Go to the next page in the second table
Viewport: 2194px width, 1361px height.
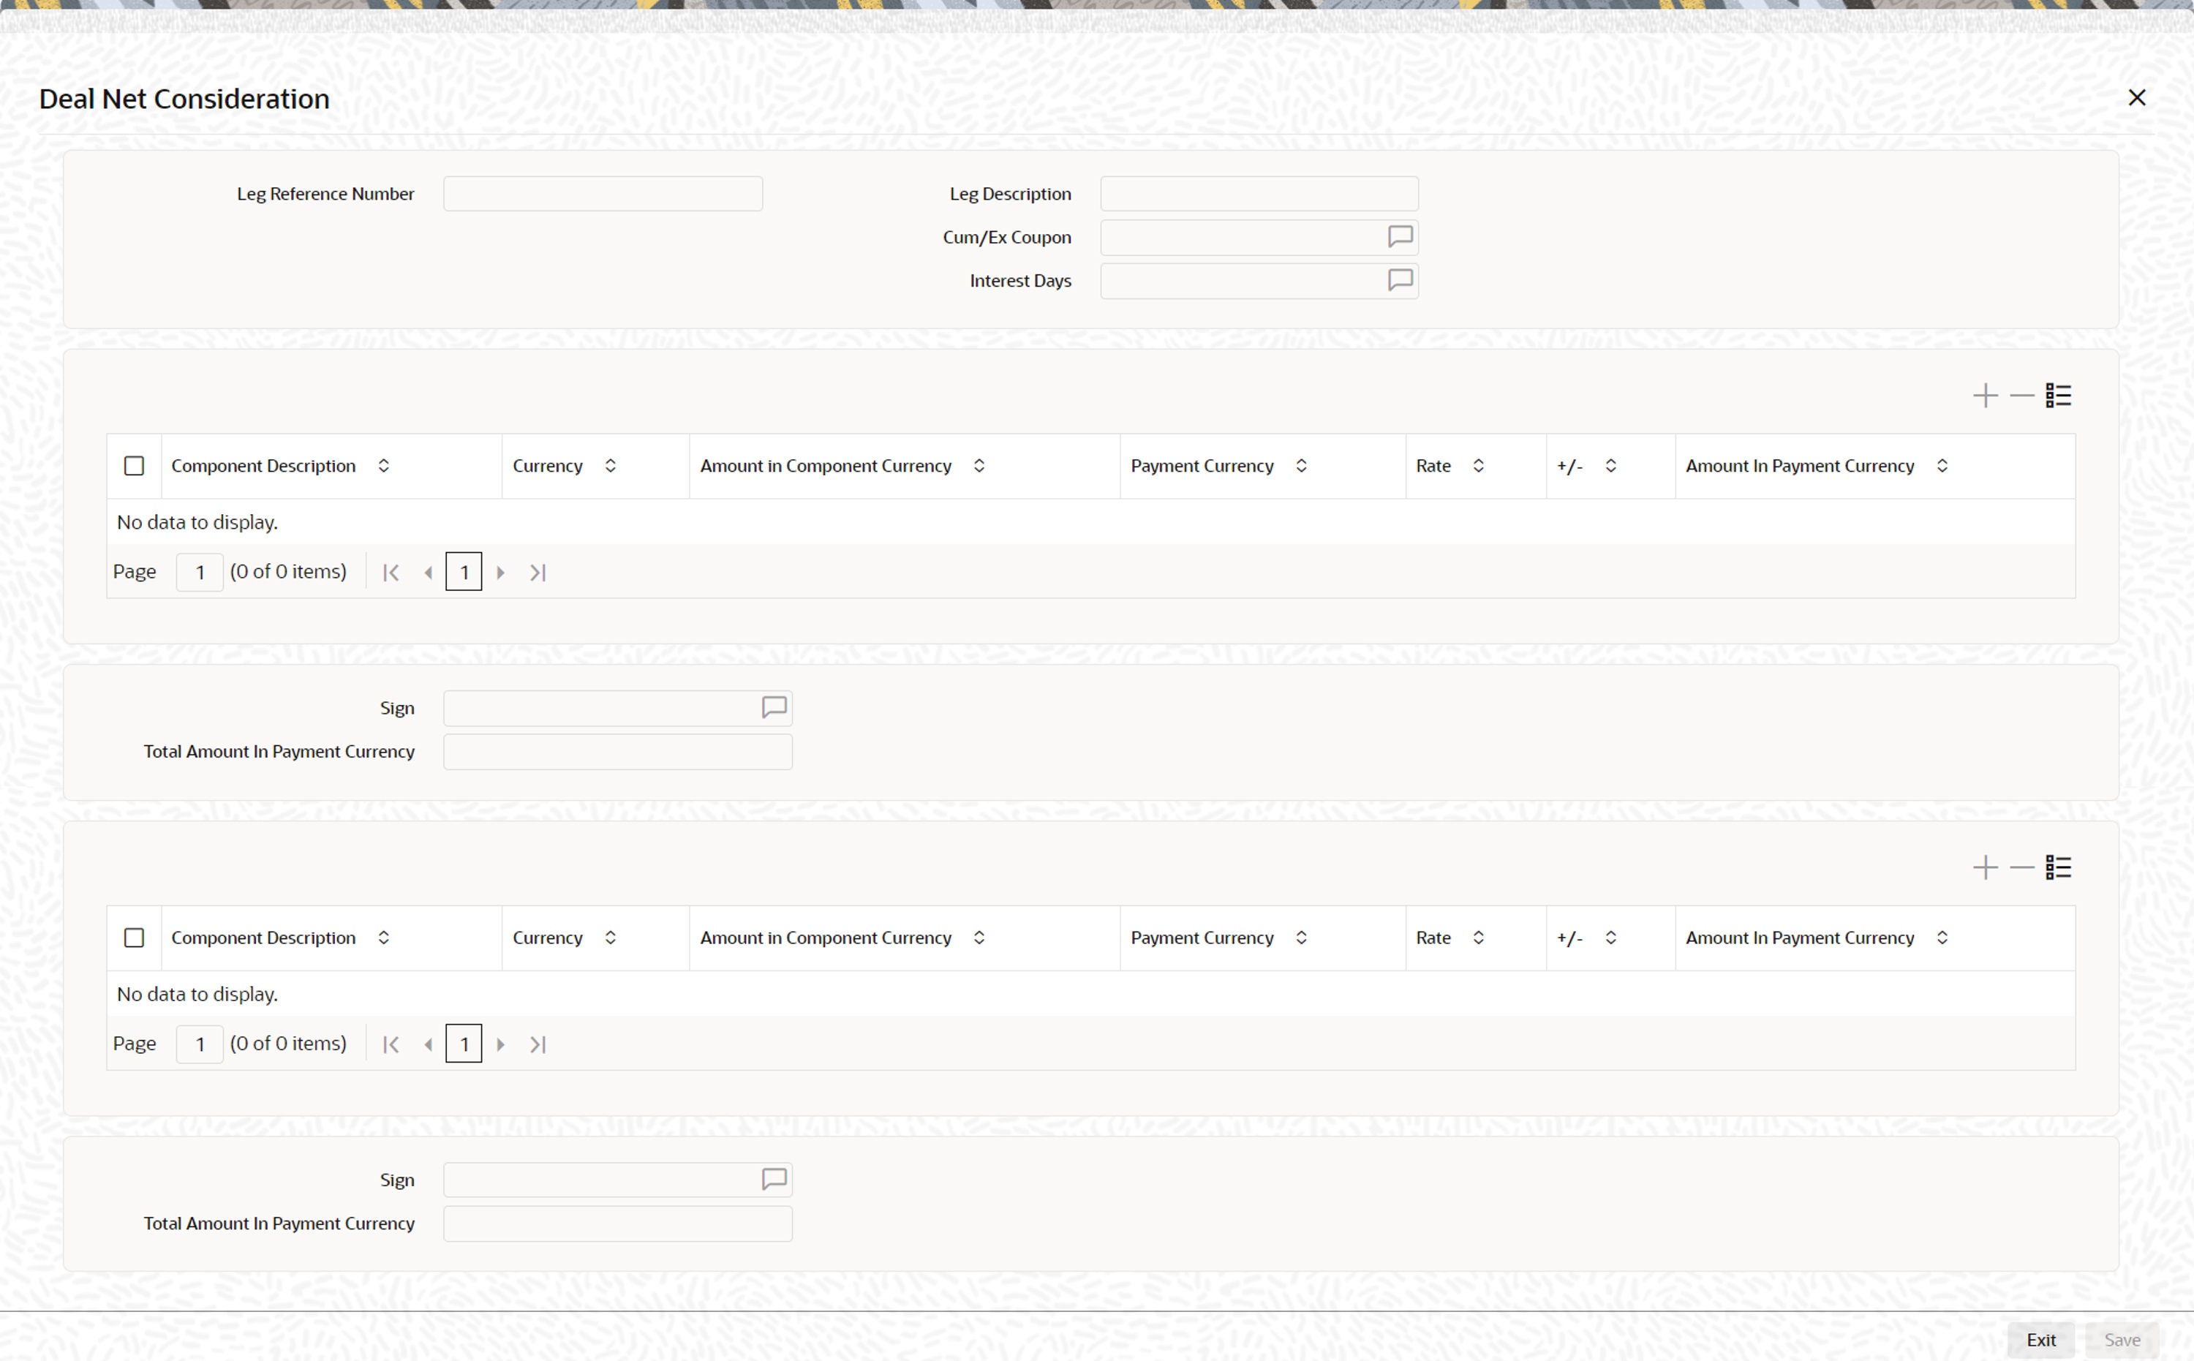pos(500,1044)
